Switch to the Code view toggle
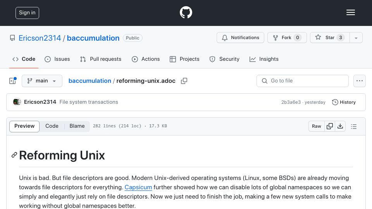Image resolution: width=372 pixels, height=209 pixels. point(52,126)
